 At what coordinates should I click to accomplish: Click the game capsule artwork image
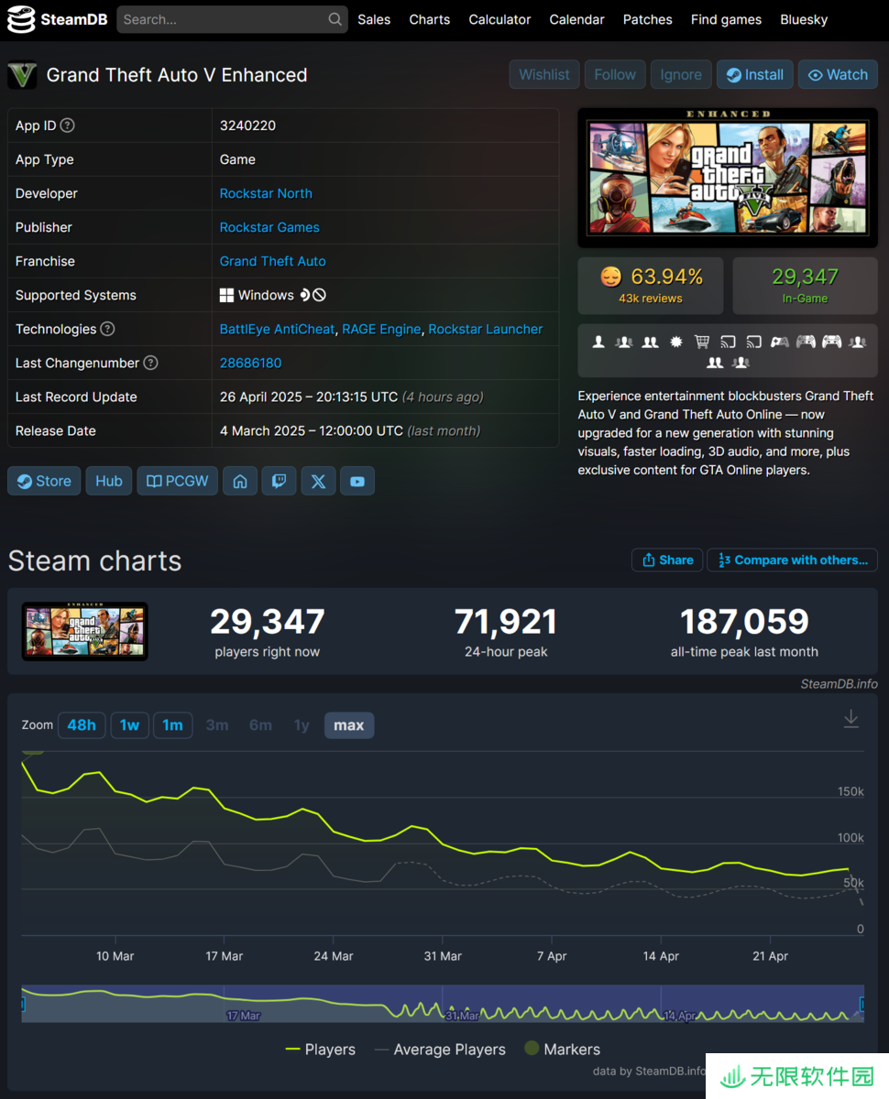pyautogui.click(x=728, y=179)
